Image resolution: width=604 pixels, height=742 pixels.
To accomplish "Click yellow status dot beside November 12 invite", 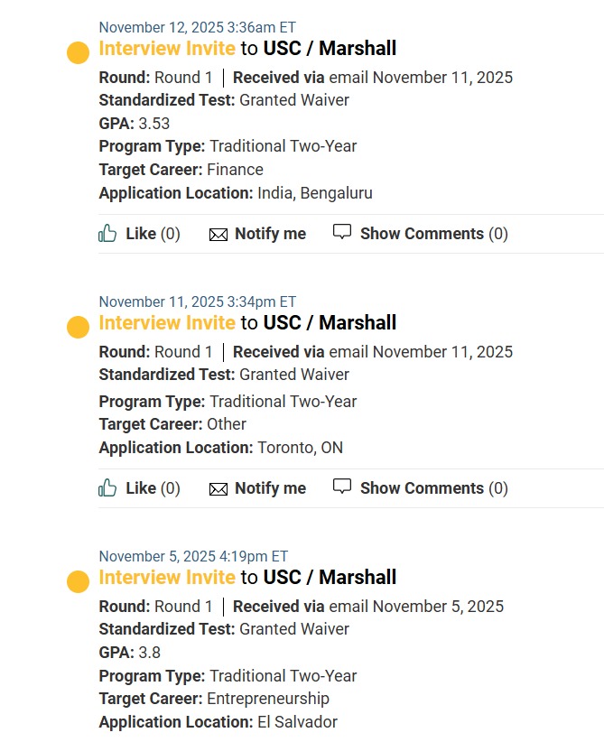I will pos(79,53).
